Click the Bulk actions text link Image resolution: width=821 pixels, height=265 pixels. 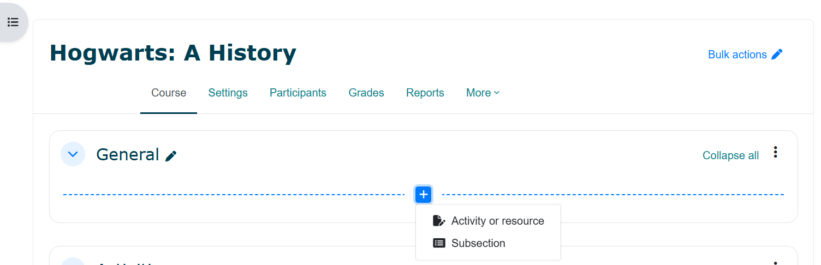tap(737, 55)
